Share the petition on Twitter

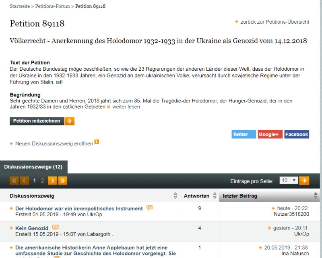[244, 134]
